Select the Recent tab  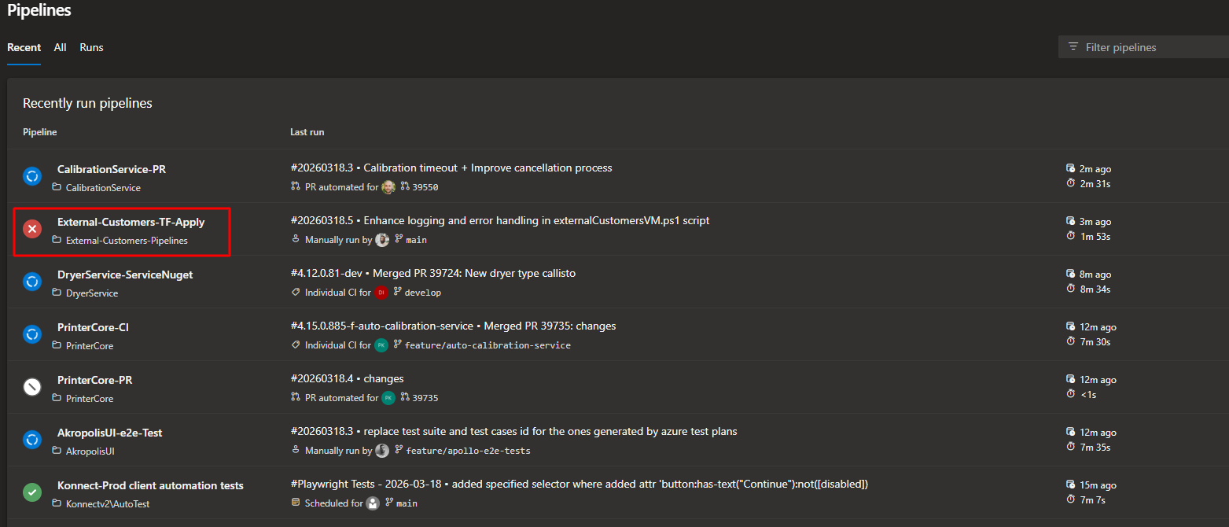click(x=24, y=47)
